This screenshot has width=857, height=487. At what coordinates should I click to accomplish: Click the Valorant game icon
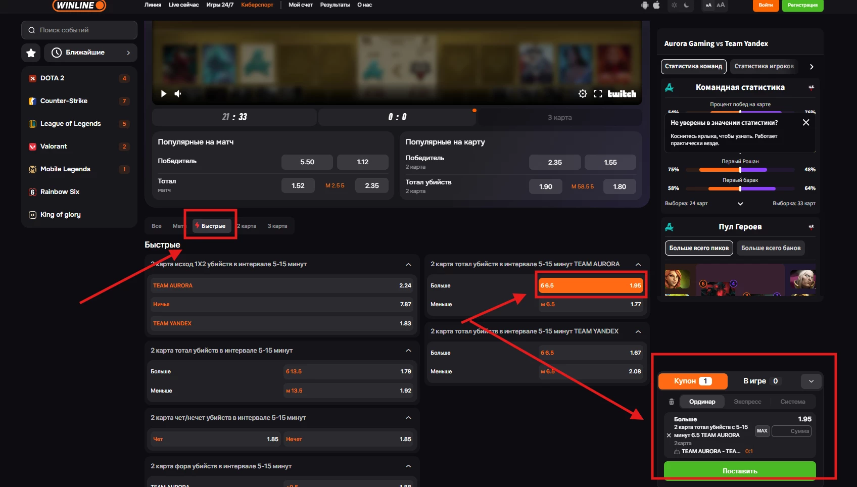(x=32, y=147)
